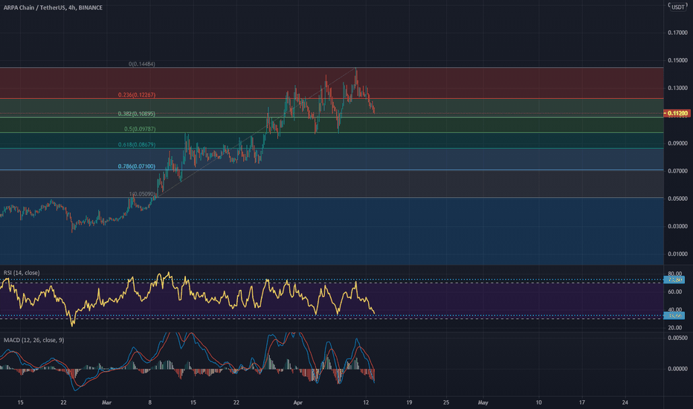Click the 0.00500 MACD axis value
The image size is (693, 409).
pyautogui.click(x=677, y=338)
